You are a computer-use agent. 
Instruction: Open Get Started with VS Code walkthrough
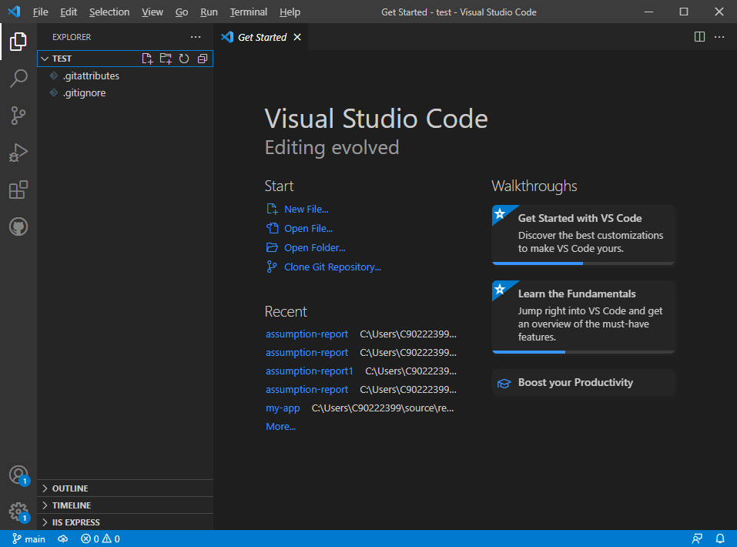(583, 234)
